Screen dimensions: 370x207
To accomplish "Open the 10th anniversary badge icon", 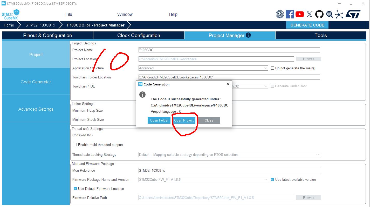I will click(x=280, y=14).
